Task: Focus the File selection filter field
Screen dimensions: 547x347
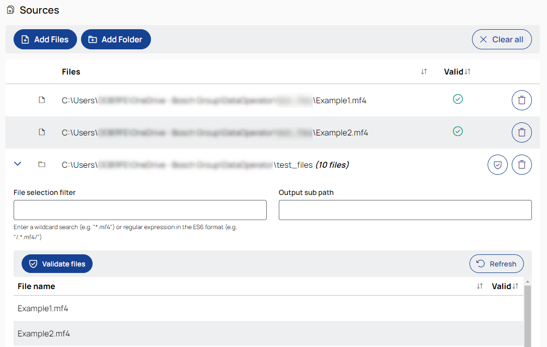Action: (140, 210)
